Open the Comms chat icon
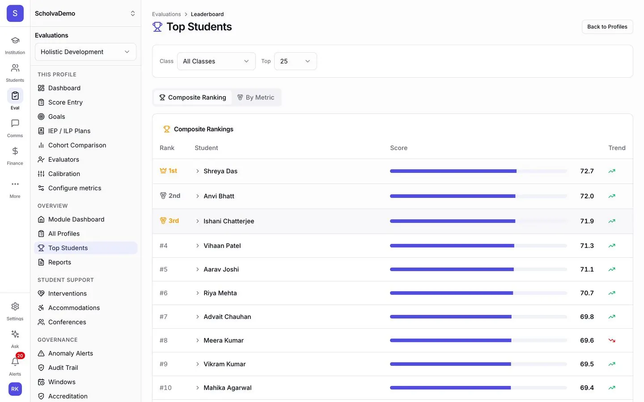The height and width of the screenshot is (402, 644). [15, 124]
